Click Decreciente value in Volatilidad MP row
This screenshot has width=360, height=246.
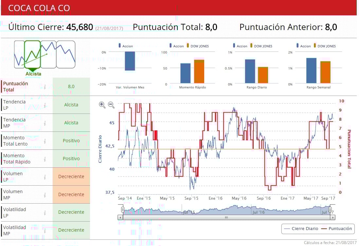(x=71, y=230)
